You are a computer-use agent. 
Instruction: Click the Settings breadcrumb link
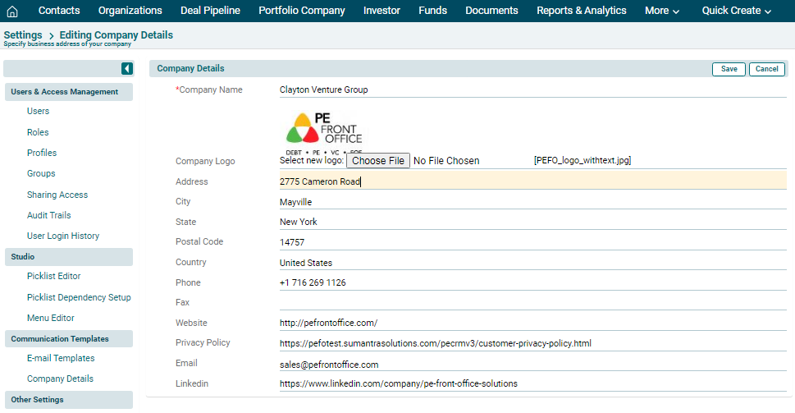[23, 35]
